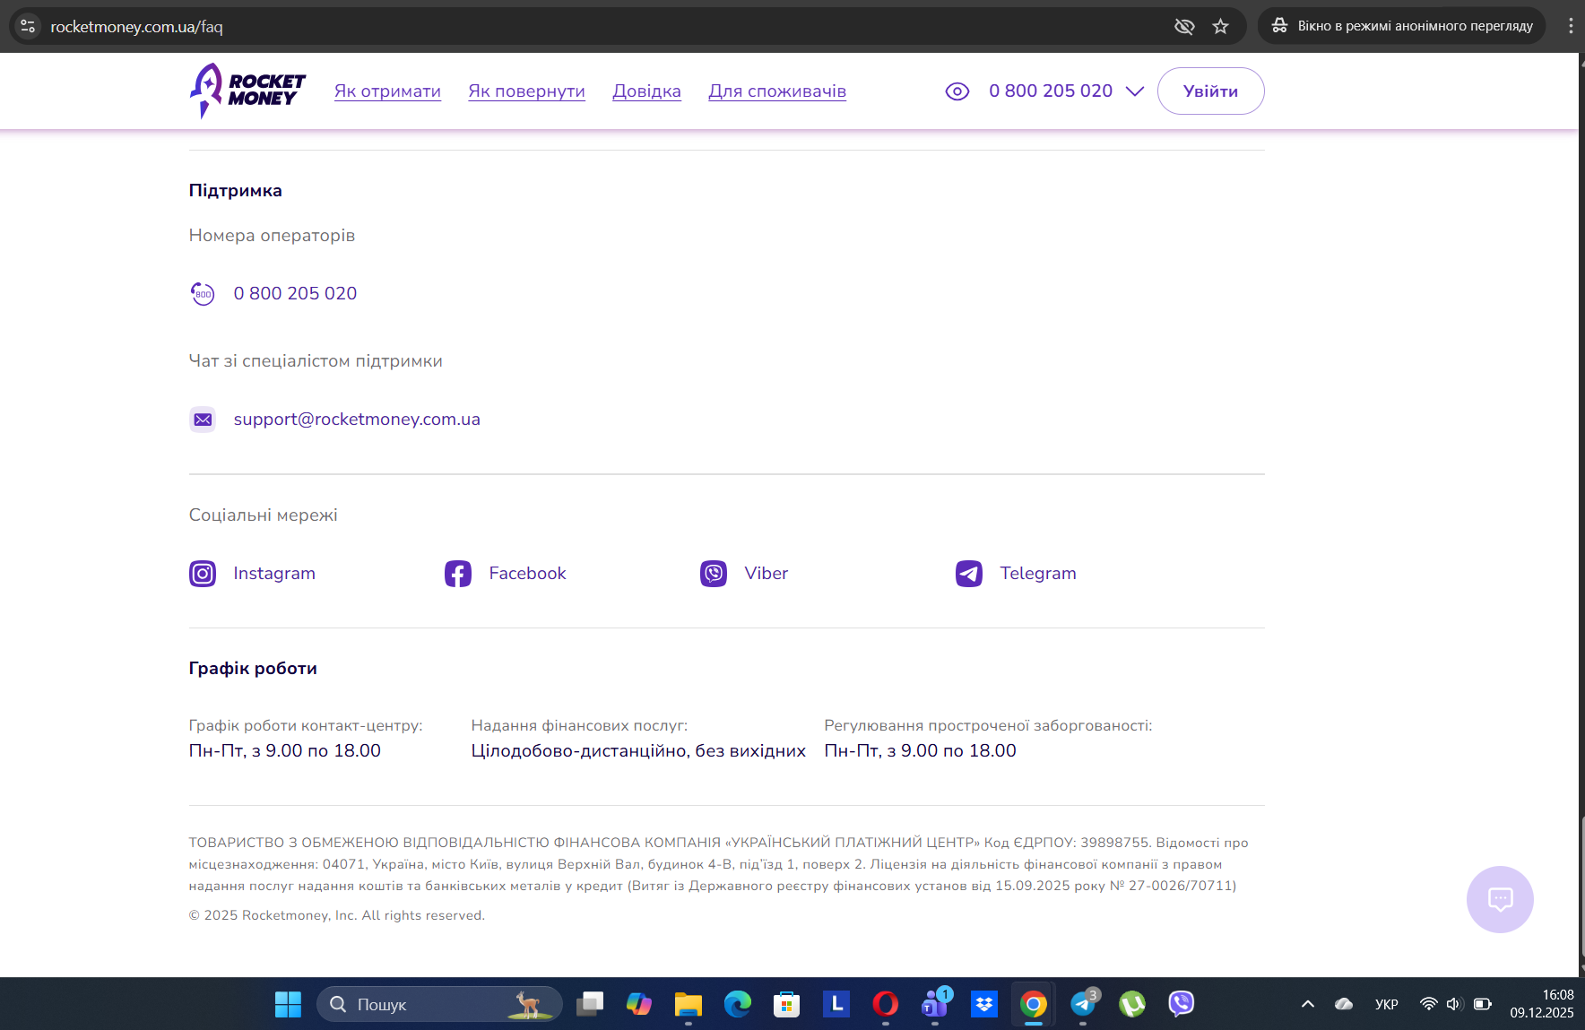Open File Explorer from the taskbar

688,1004
